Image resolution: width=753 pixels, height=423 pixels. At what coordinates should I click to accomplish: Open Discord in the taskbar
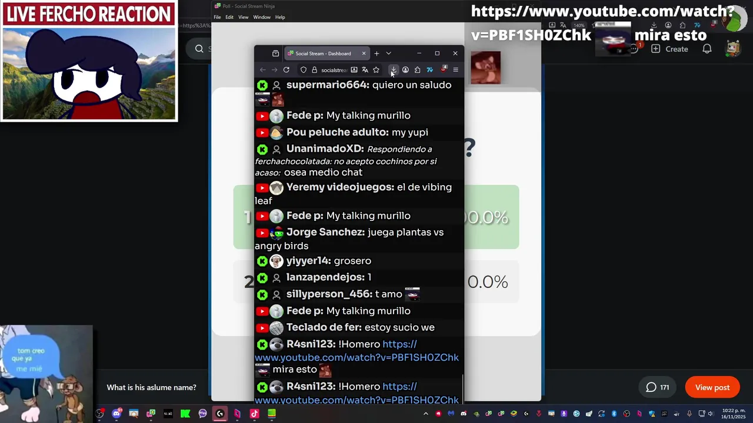[x=116, y=414]
